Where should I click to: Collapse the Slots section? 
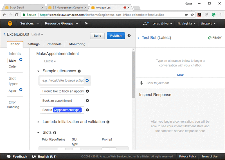(x=38, y=133)
